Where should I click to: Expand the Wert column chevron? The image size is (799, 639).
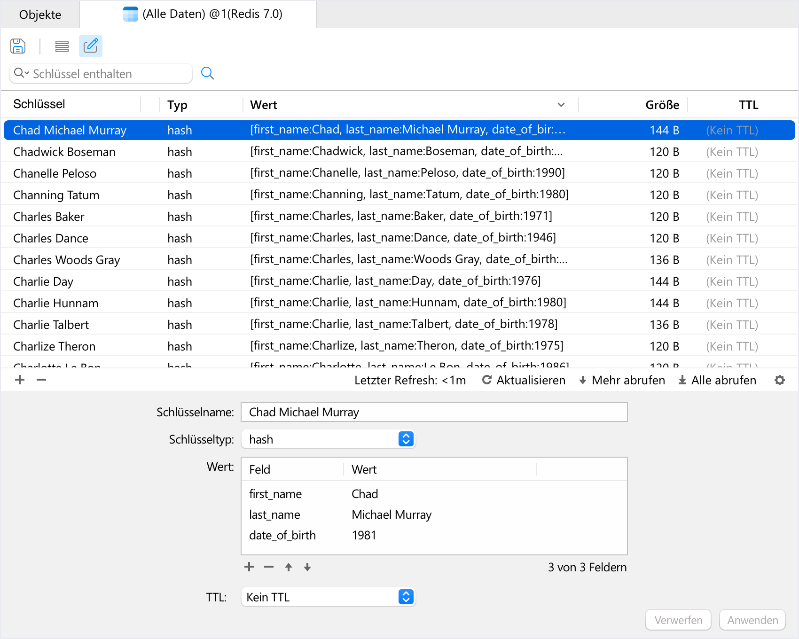point(561,105)
